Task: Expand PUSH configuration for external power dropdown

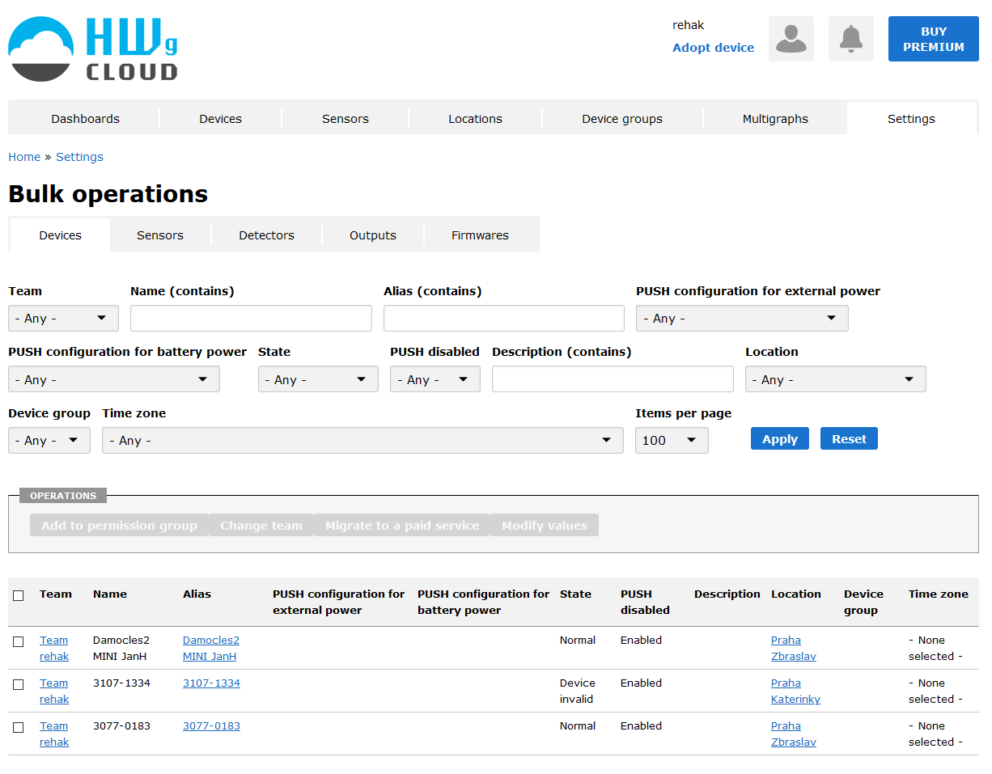Action: 742,319
